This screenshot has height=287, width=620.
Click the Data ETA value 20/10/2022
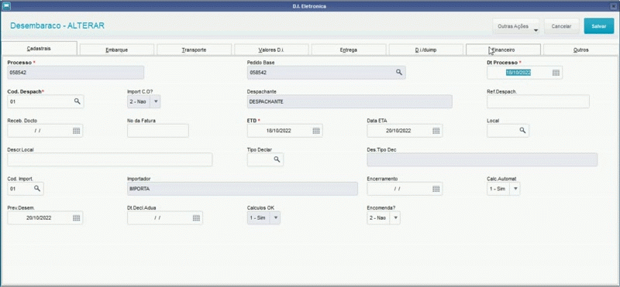tap(398, 131)
